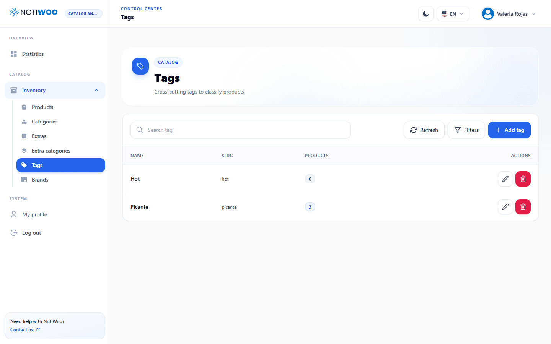Click the NotiWoo logo
Image resolution: width=551 pixels, height=344 pixels.
(x=34, y=12)
